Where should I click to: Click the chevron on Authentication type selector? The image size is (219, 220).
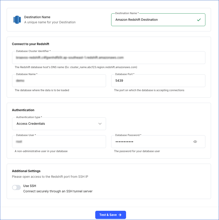(x=100, y=123)
